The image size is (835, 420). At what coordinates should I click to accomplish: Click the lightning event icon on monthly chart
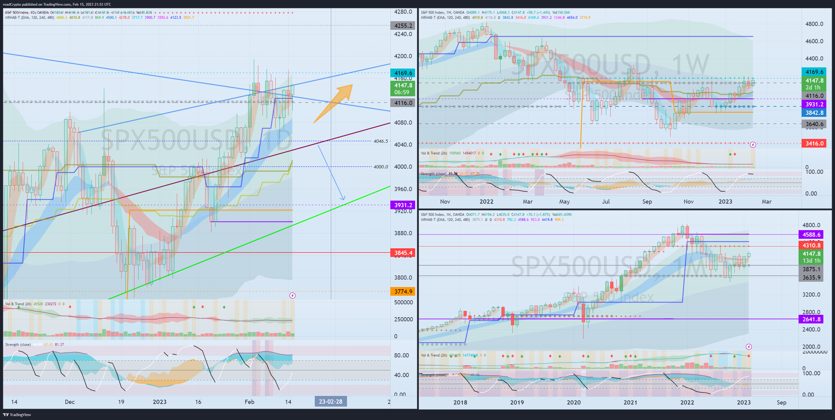point(749,347)
